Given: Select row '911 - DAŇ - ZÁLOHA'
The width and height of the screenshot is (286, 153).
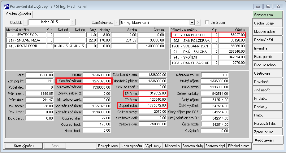Looking at the screenshot, I should 208,52.
